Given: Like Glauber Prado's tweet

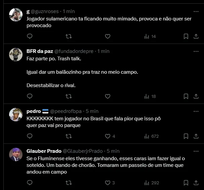Looking at the screenshot, I should (108, 183).
